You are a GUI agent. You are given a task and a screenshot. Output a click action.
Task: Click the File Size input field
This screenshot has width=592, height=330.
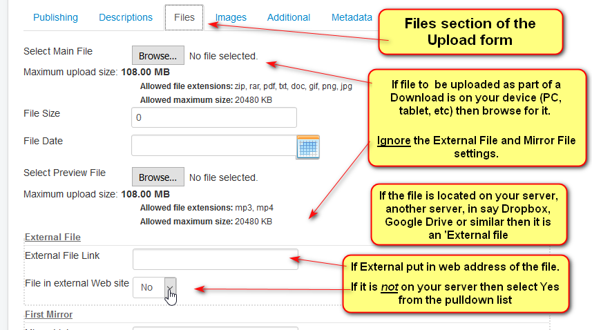tap(214, 117)
